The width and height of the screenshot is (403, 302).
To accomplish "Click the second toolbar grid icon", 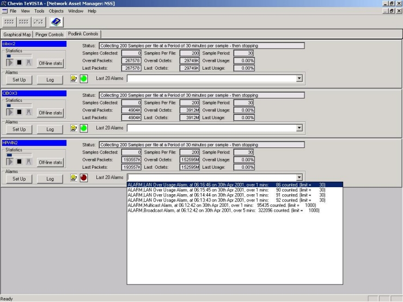I will click(x=23, y=22).
